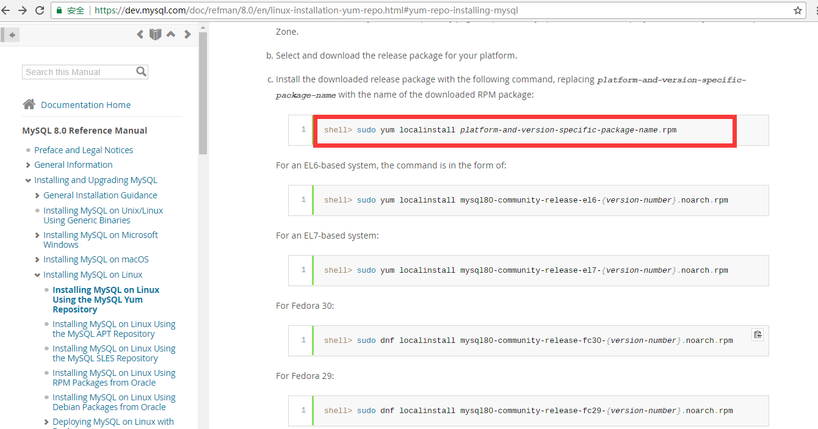Collapse Installing and Upgrading MySQL section
This screenshot has width=818, height=429.
point(28,180)
